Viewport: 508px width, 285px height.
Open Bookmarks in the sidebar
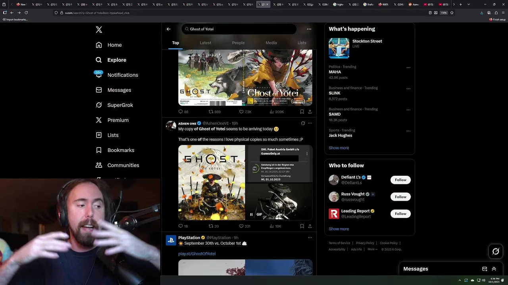(x=115, y=150)
